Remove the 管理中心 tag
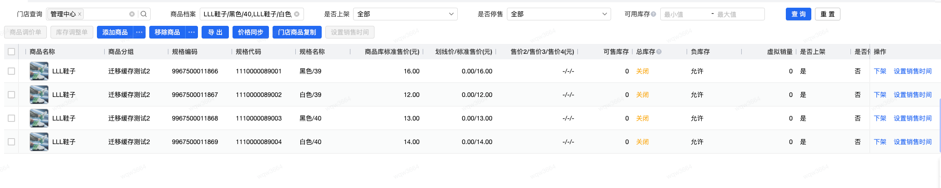The height and width of the screenshot is (188, 941). [x=80, y=14]
